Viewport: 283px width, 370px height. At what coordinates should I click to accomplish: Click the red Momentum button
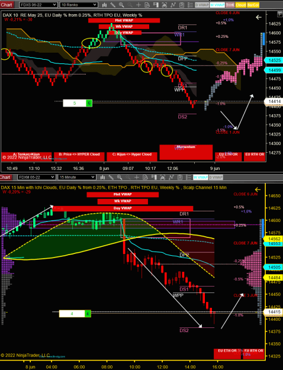click(186, 152)
